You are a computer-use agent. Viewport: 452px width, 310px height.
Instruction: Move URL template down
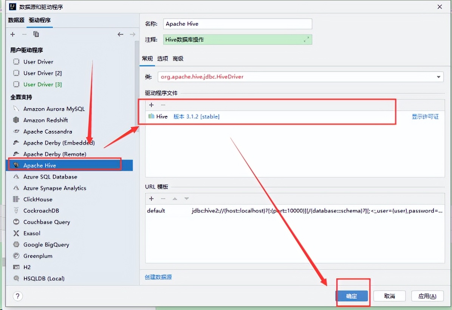(x=187, y=198)
